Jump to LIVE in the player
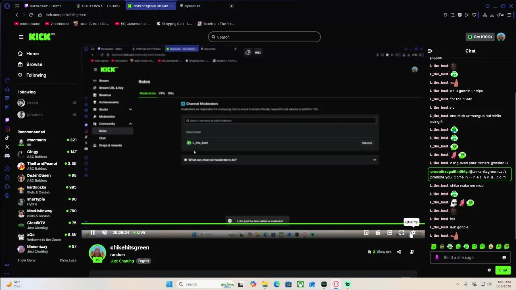This screenshot has height=290, width=516. tap(139, 232)
